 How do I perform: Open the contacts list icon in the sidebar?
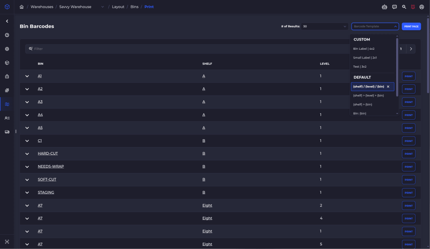[x=7, y=118]
